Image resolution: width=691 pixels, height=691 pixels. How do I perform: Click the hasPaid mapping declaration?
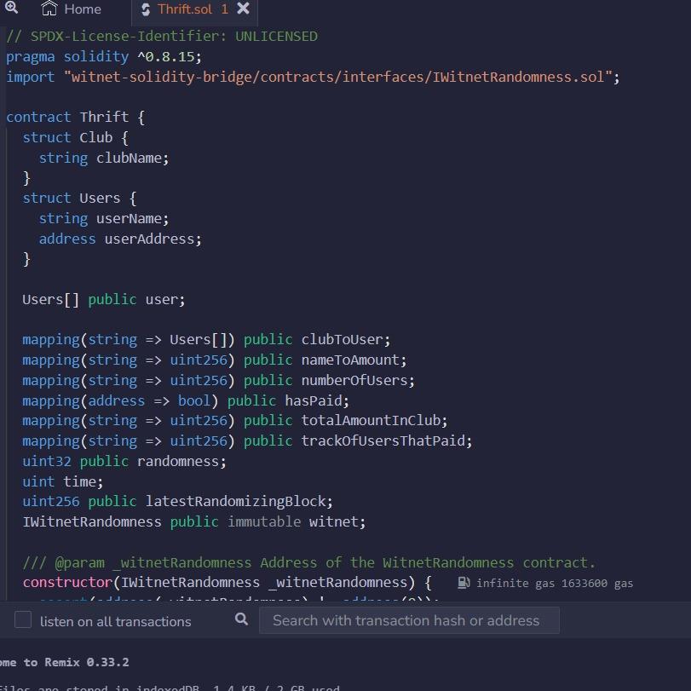(x=186, y=400)
